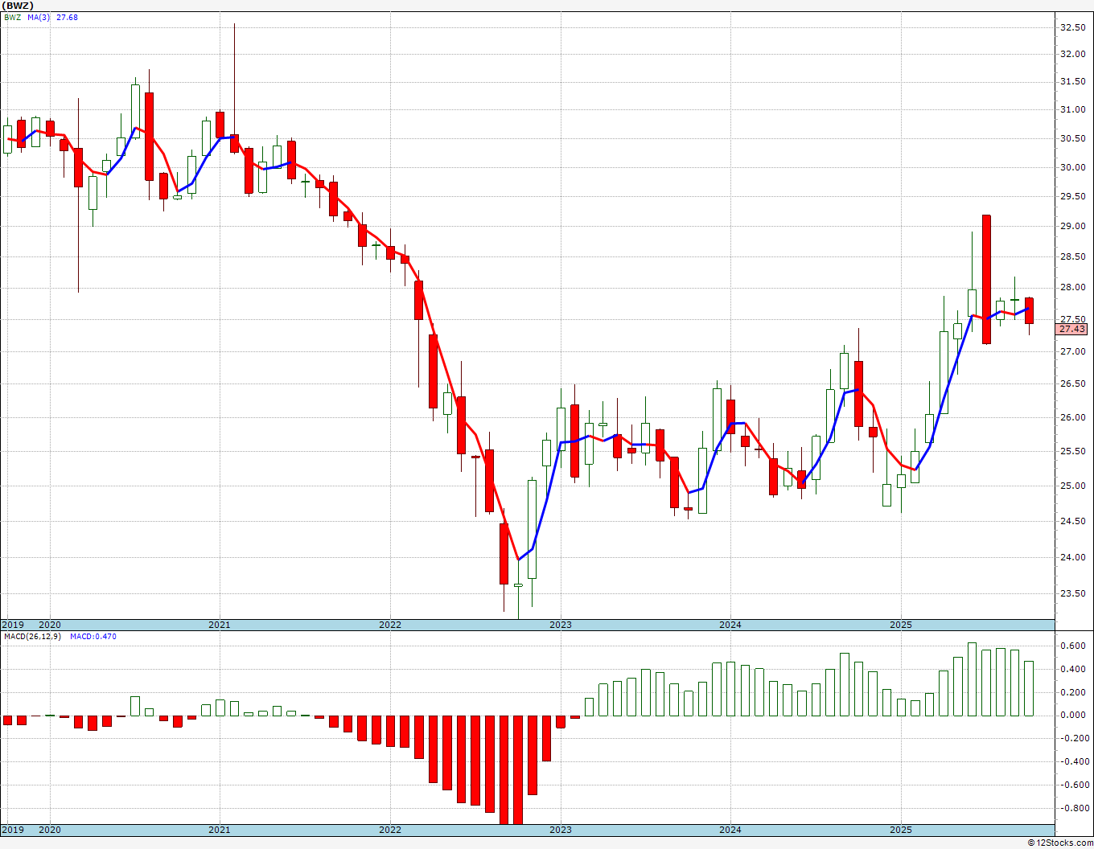Click 2020 on the MACD panel time axis
This screenshot has width=1094, height=849.
point(50,830)
